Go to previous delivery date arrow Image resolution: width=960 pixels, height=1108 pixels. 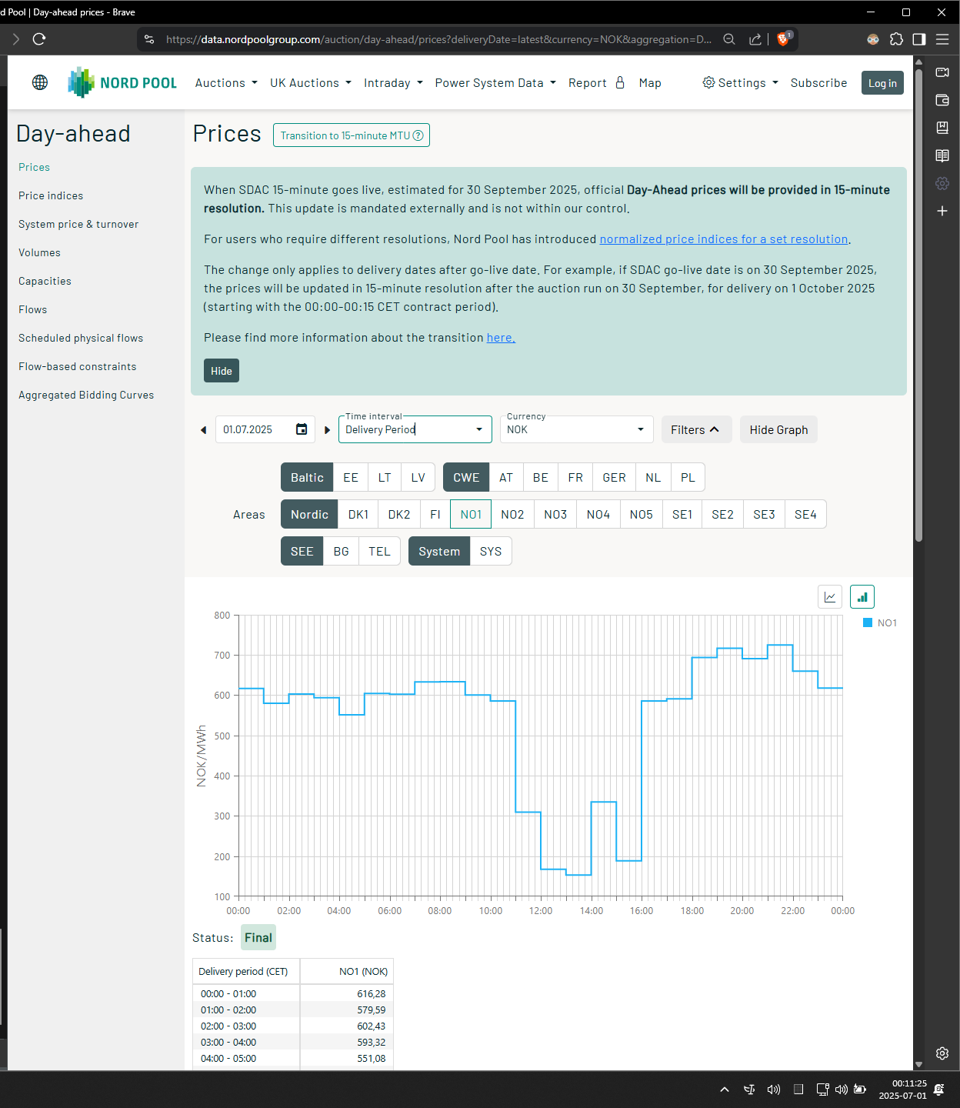tap(203, 430)
